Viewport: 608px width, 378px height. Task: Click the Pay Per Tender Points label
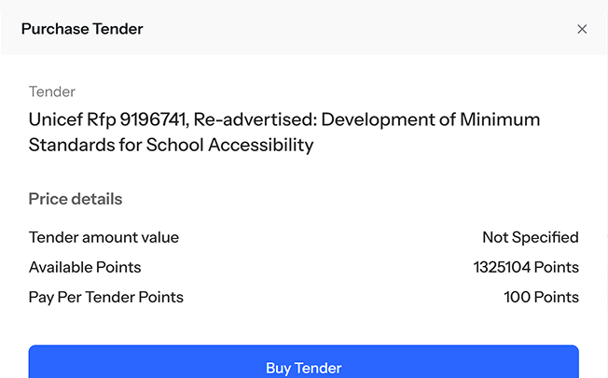tap(106, 297)
